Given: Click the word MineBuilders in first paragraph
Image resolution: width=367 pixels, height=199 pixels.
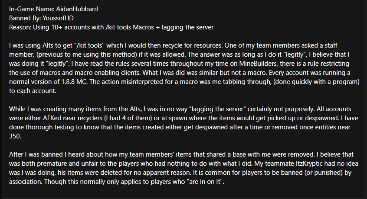Looking at the screenshot, I should click(259, 64).
